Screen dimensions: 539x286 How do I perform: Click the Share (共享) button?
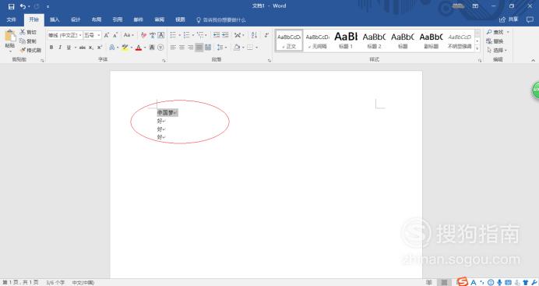(x=509, y=19)
